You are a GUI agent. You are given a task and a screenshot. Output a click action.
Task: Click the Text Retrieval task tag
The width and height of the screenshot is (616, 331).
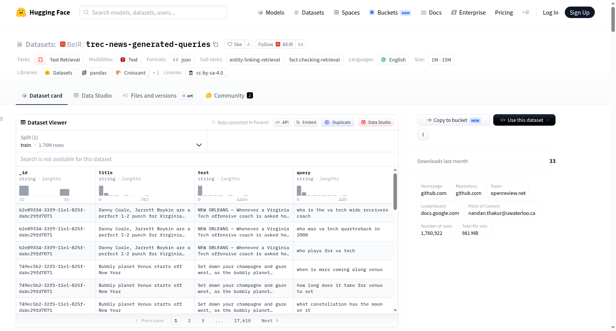click(59, 60)
